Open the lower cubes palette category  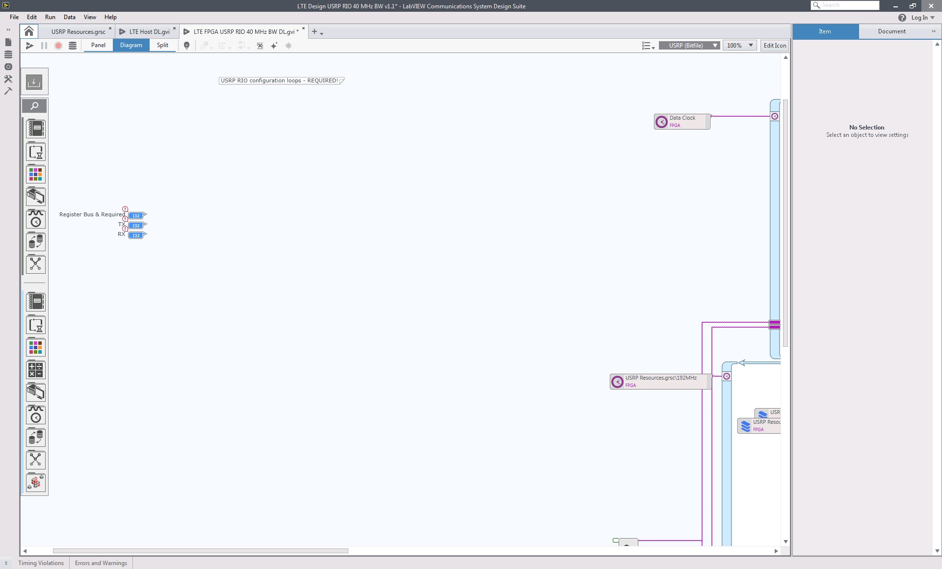click(x=36, y=483)
